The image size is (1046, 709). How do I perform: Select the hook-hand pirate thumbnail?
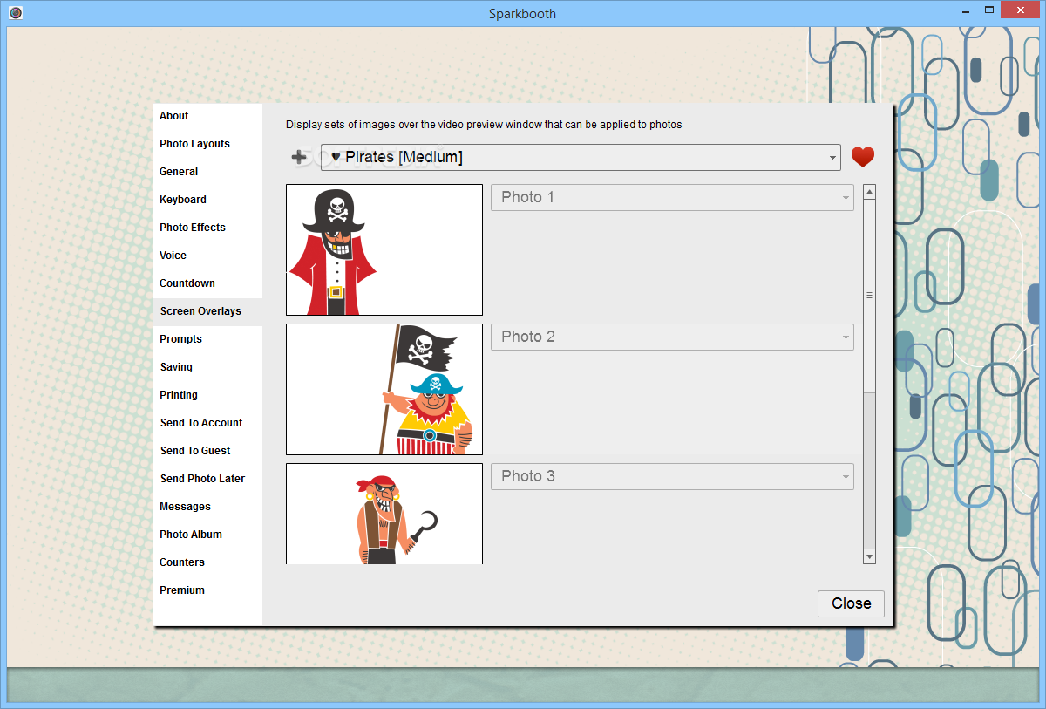(384, 514)
